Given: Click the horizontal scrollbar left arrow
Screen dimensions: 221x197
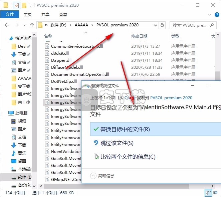Looking at the screenshot, I should [x=41, y=186].
